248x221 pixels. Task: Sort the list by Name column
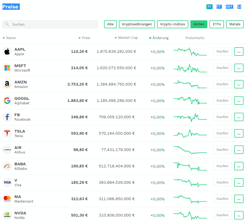point(9,38)
